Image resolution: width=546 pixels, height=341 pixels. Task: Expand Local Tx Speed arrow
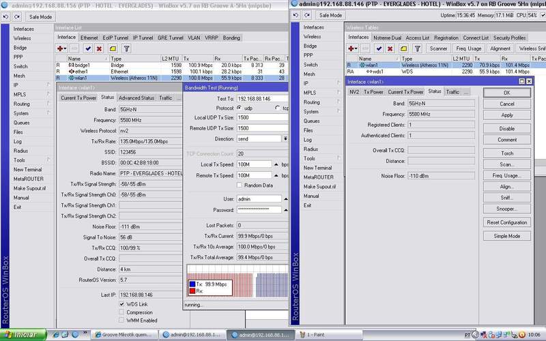coord(276,164)
